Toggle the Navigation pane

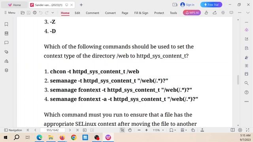[13, 130]
